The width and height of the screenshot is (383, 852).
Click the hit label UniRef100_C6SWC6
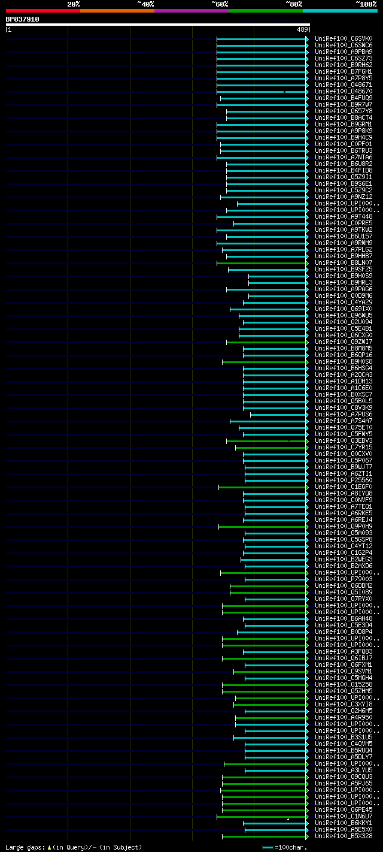(x=344, y=45)
